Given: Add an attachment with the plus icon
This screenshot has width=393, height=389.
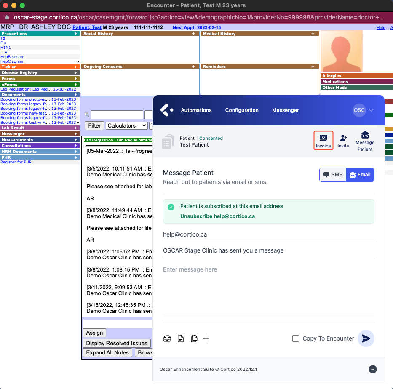Looking at the screenshot, I should pyautogui.click(x=206, y=338).
